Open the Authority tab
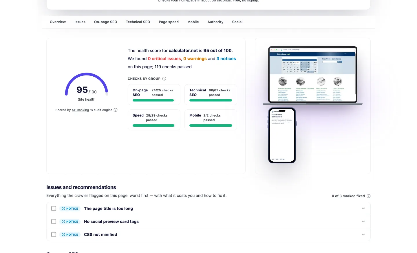417x253 pixels. [215, 22]
